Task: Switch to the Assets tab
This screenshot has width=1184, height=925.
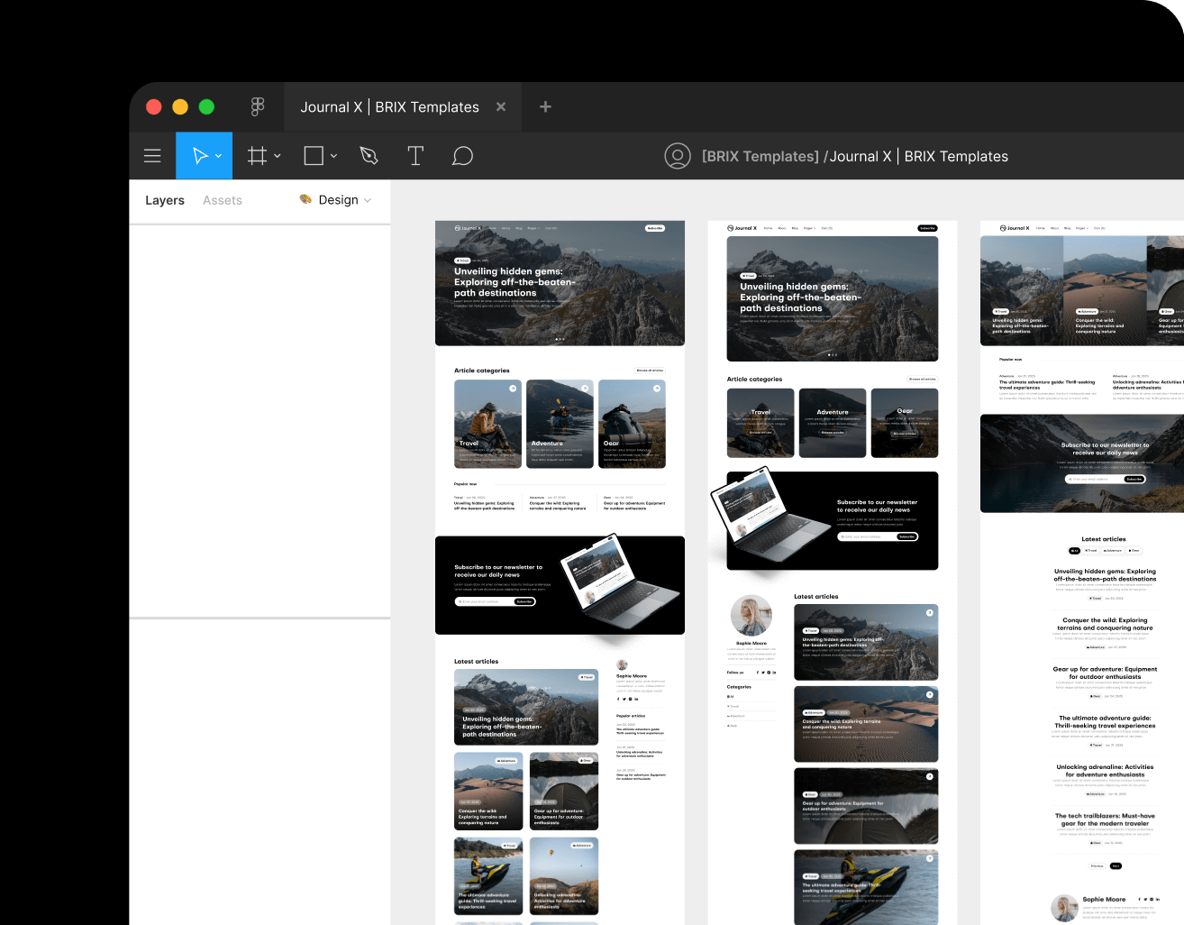Action: (223, 200)
